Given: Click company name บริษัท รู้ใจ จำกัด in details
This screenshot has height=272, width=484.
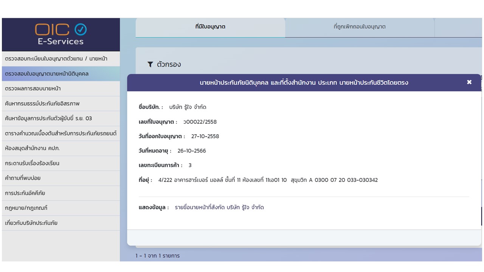Looking at the screenshot, I should [x=188, y=107].
